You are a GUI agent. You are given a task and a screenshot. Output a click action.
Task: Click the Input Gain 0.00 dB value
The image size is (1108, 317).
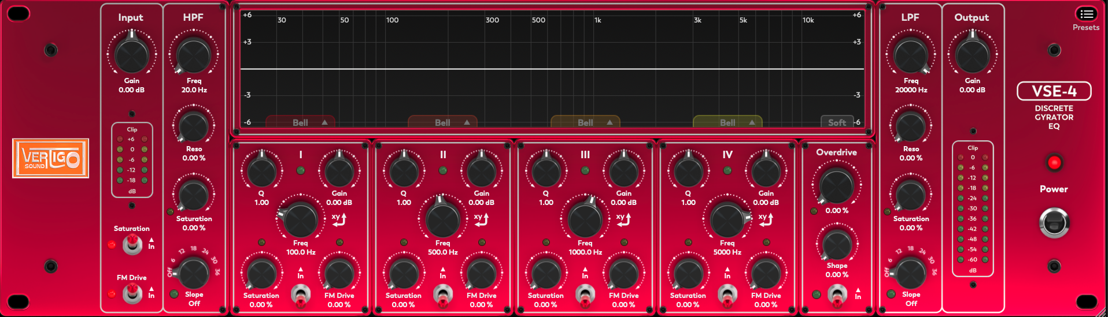click(132, 90)
